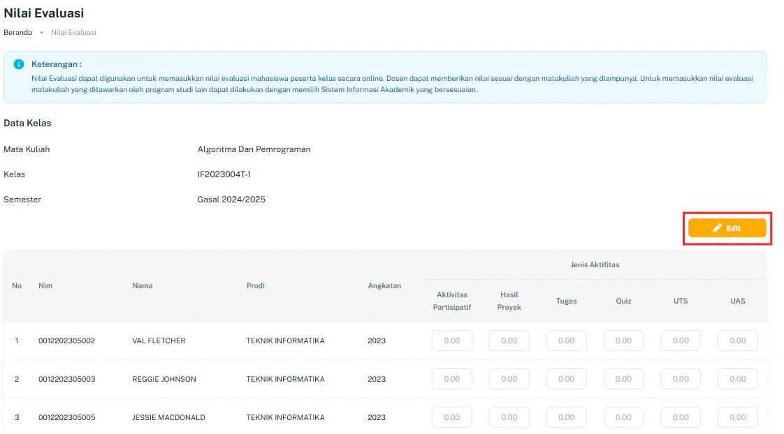Viewport: 784px width, 434px height.
Task: Click the Data Kelas section heading
Action: pos(27,123)
